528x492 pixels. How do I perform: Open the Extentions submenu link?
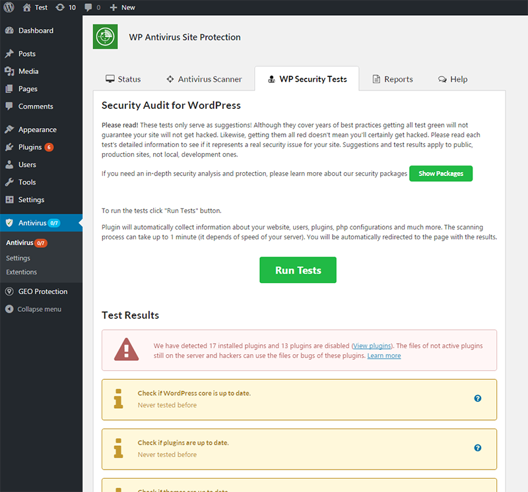coord(22,272)
